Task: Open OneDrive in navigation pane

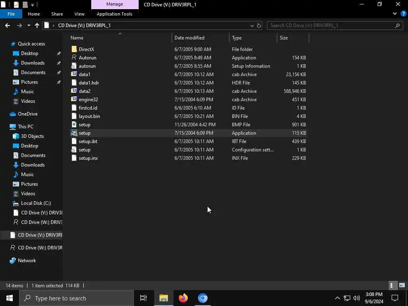Action: tap(27, 114)
